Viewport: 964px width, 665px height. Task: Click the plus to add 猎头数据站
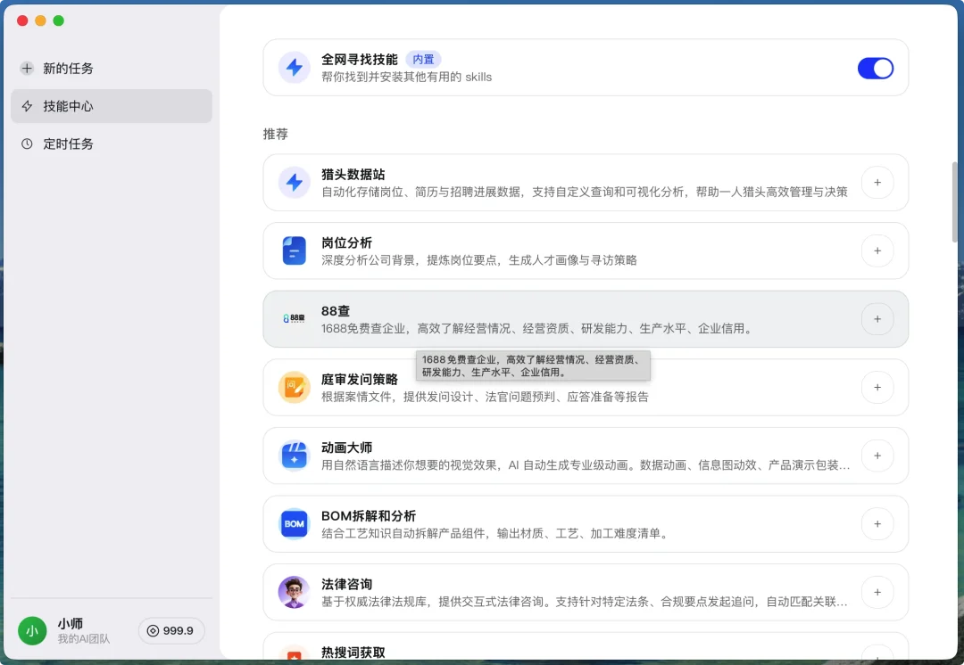click(x=877, y=182)
